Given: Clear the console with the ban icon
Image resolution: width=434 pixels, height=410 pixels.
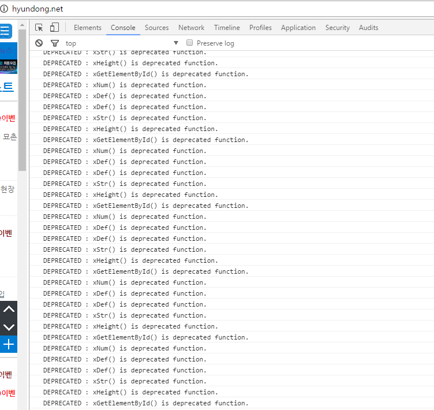Looking at the screenshot, I should (x=39, y=43).
